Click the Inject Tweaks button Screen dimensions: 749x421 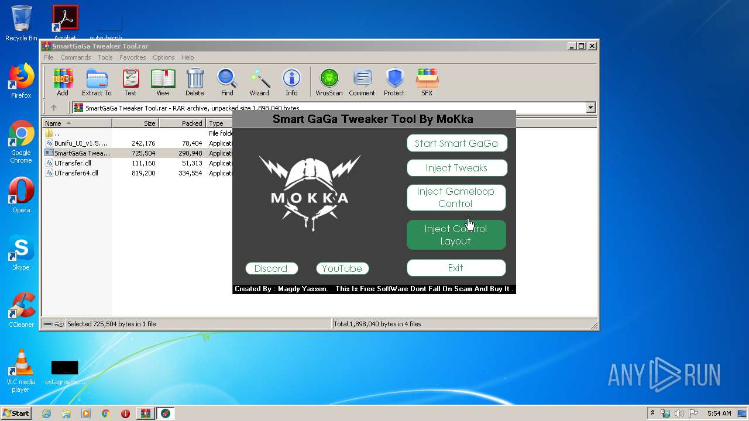456,168
